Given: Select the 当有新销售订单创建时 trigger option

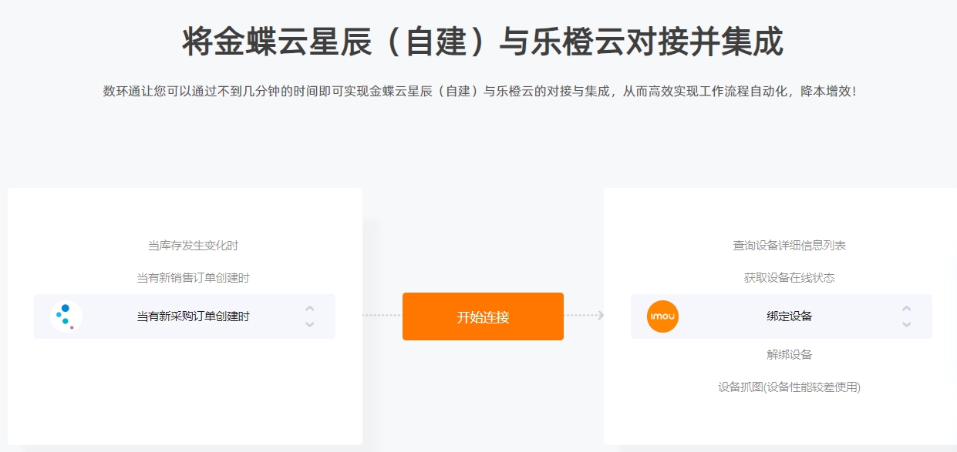Looking at the screenshot, I should point(193,278).
